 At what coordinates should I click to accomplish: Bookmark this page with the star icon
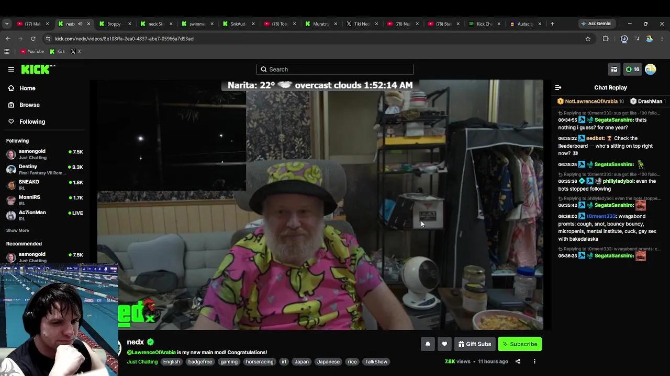pos(588,39)
